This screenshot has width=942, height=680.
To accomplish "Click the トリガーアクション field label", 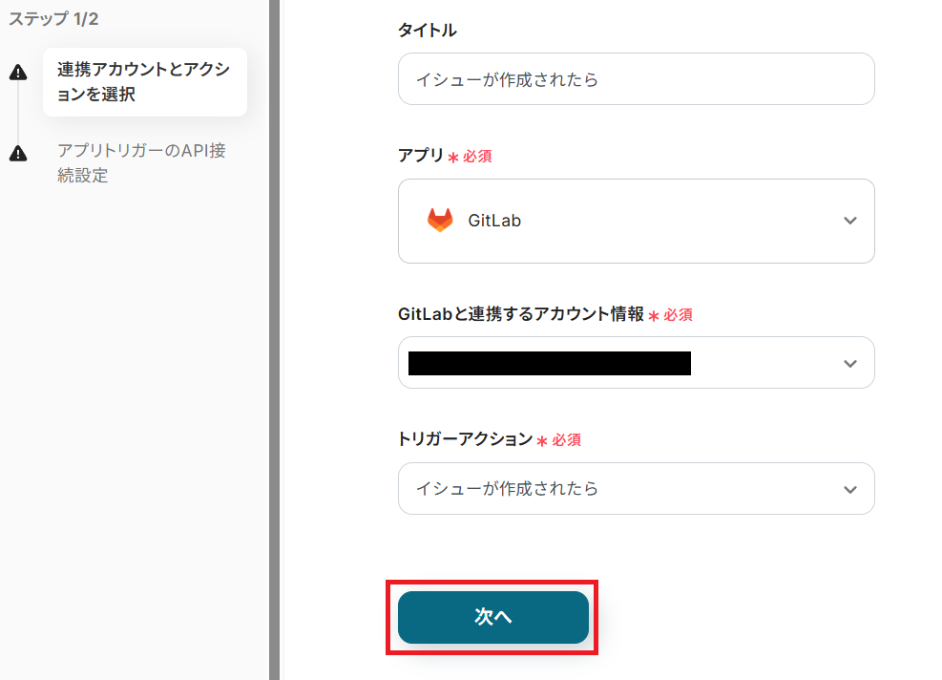I will tap(465, 439).
